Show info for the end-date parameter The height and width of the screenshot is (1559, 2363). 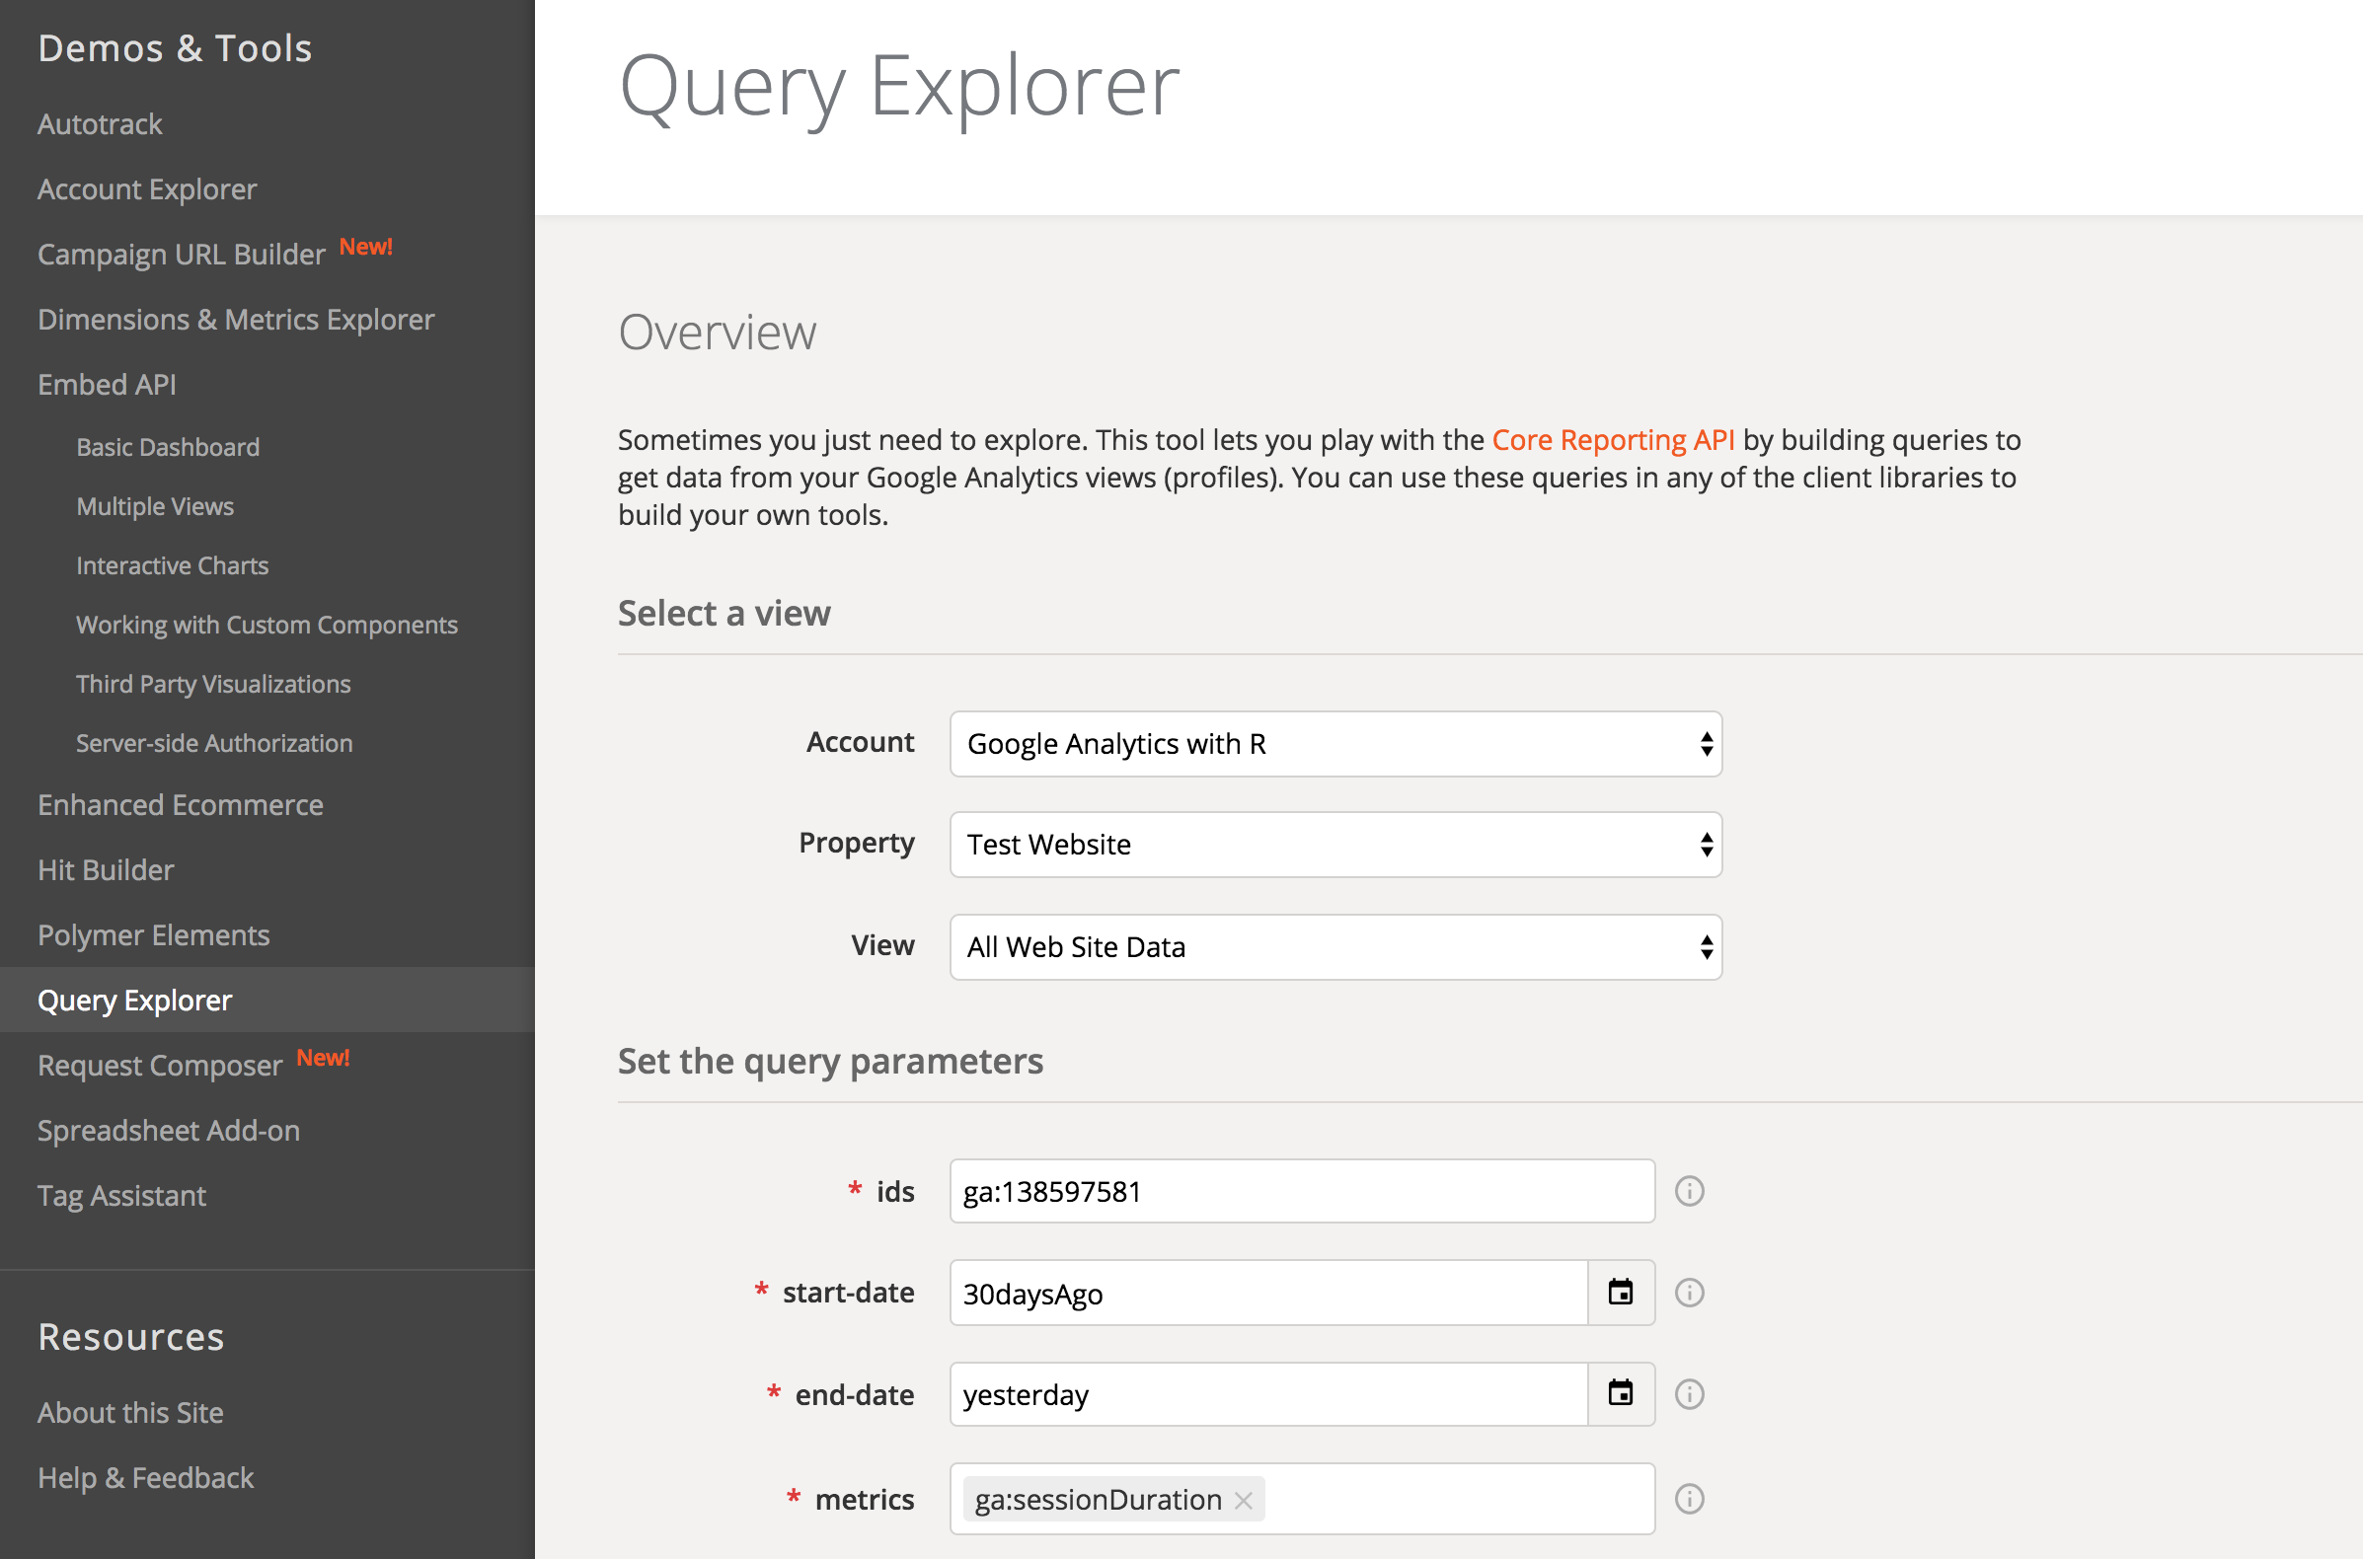coord(1690,1394)
